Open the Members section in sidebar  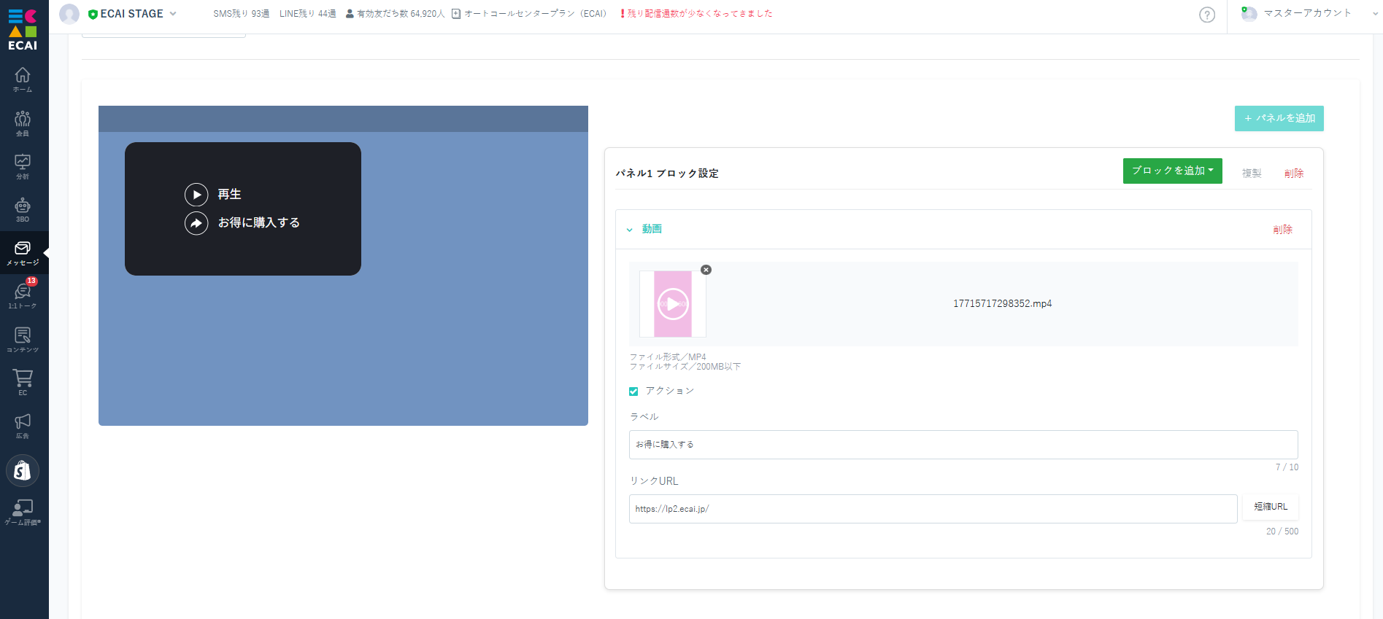click(23, 122)
